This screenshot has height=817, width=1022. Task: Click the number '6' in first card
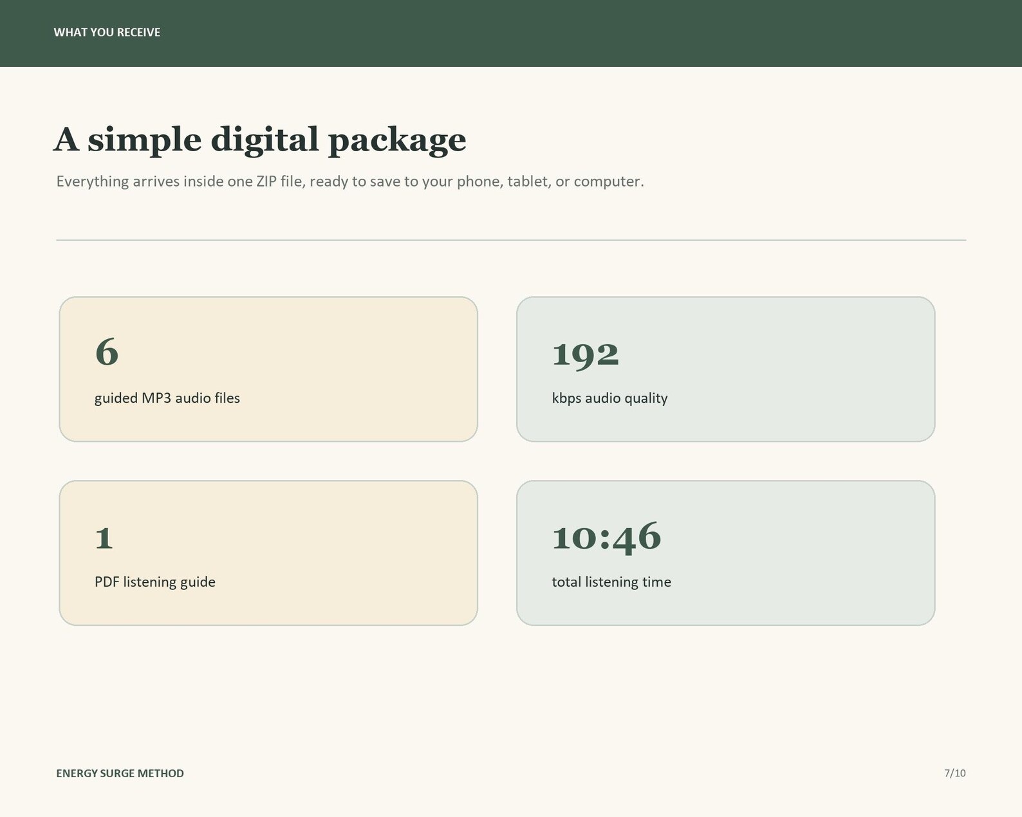pos(107,352)
